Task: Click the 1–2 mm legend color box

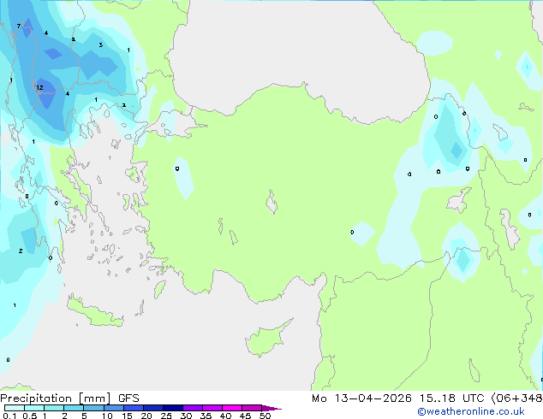Action: pos(54,408)
